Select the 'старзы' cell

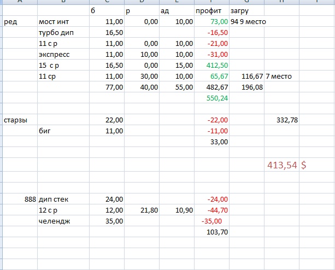point(20,120)
